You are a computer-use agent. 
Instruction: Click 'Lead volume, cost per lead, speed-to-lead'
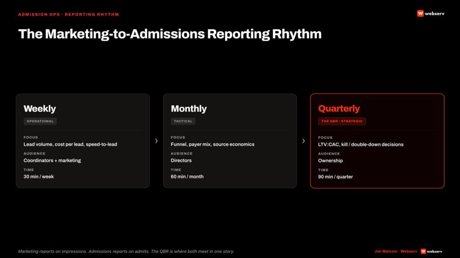point(71,144)
